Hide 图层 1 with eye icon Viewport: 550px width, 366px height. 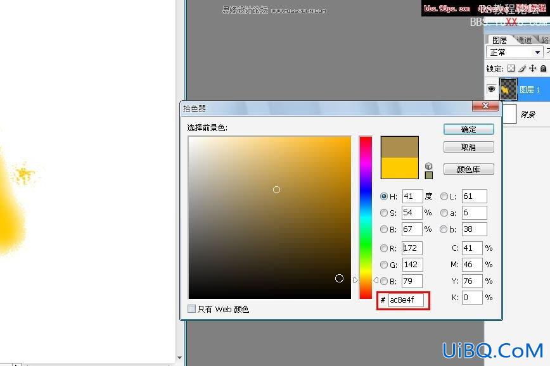click(x=492, y=89)
